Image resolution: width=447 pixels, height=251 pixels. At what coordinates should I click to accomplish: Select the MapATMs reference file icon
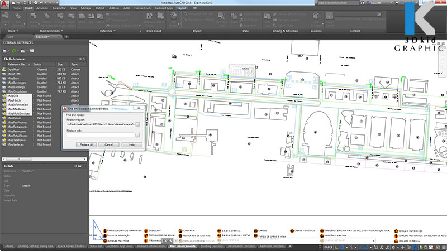[4, 73]
